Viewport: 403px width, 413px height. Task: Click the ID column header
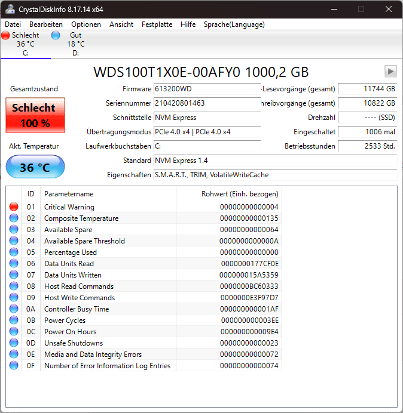[x=31, y=194]
